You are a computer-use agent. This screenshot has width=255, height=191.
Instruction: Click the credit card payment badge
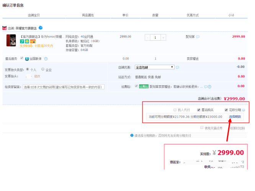[x=33, y=41]
